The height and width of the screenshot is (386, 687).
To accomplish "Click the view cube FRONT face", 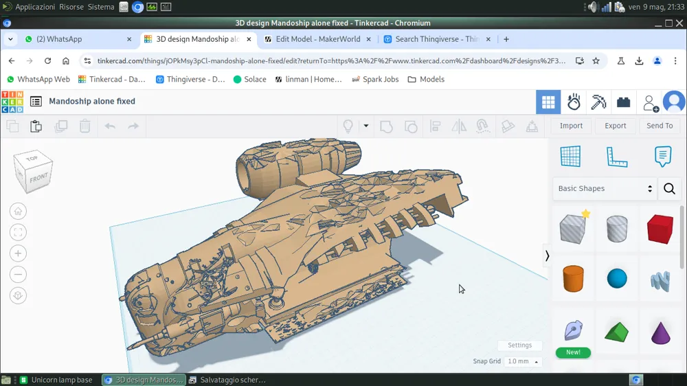I will pos(38,178).
